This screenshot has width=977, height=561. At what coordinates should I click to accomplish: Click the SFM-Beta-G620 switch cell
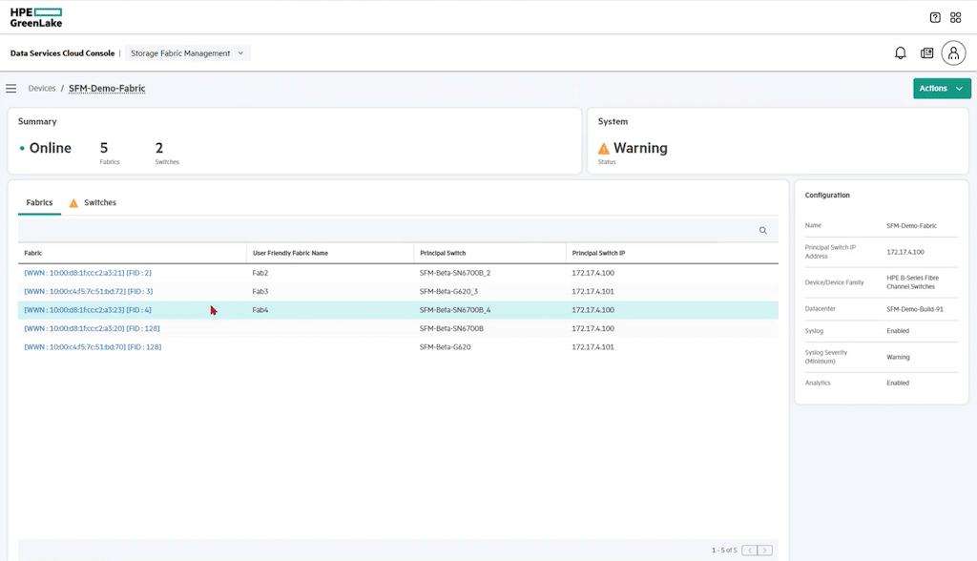445,347
